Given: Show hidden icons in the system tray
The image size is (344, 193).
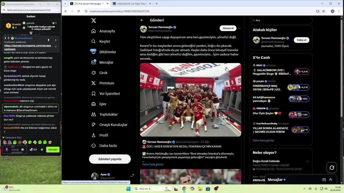Looking at the screenshot, I should 305,189.
